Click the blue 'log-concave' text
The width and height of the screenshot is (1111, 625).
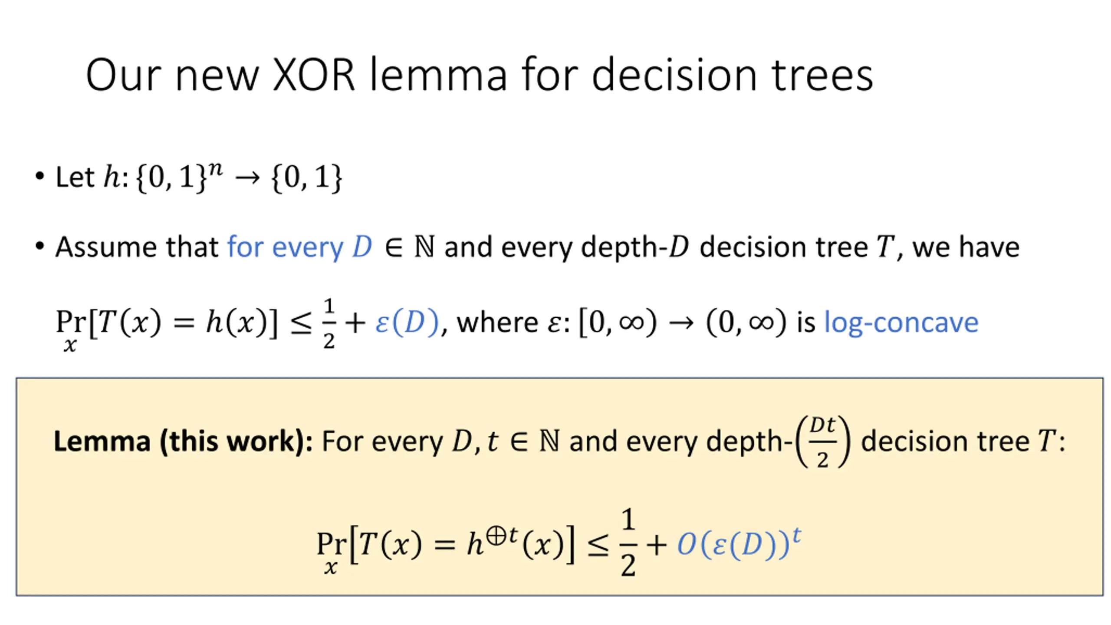[x=901, y=322]
